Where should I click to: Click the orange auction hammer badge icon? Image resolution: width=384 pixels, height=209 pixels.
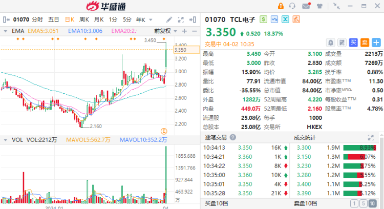click(296, 19)
